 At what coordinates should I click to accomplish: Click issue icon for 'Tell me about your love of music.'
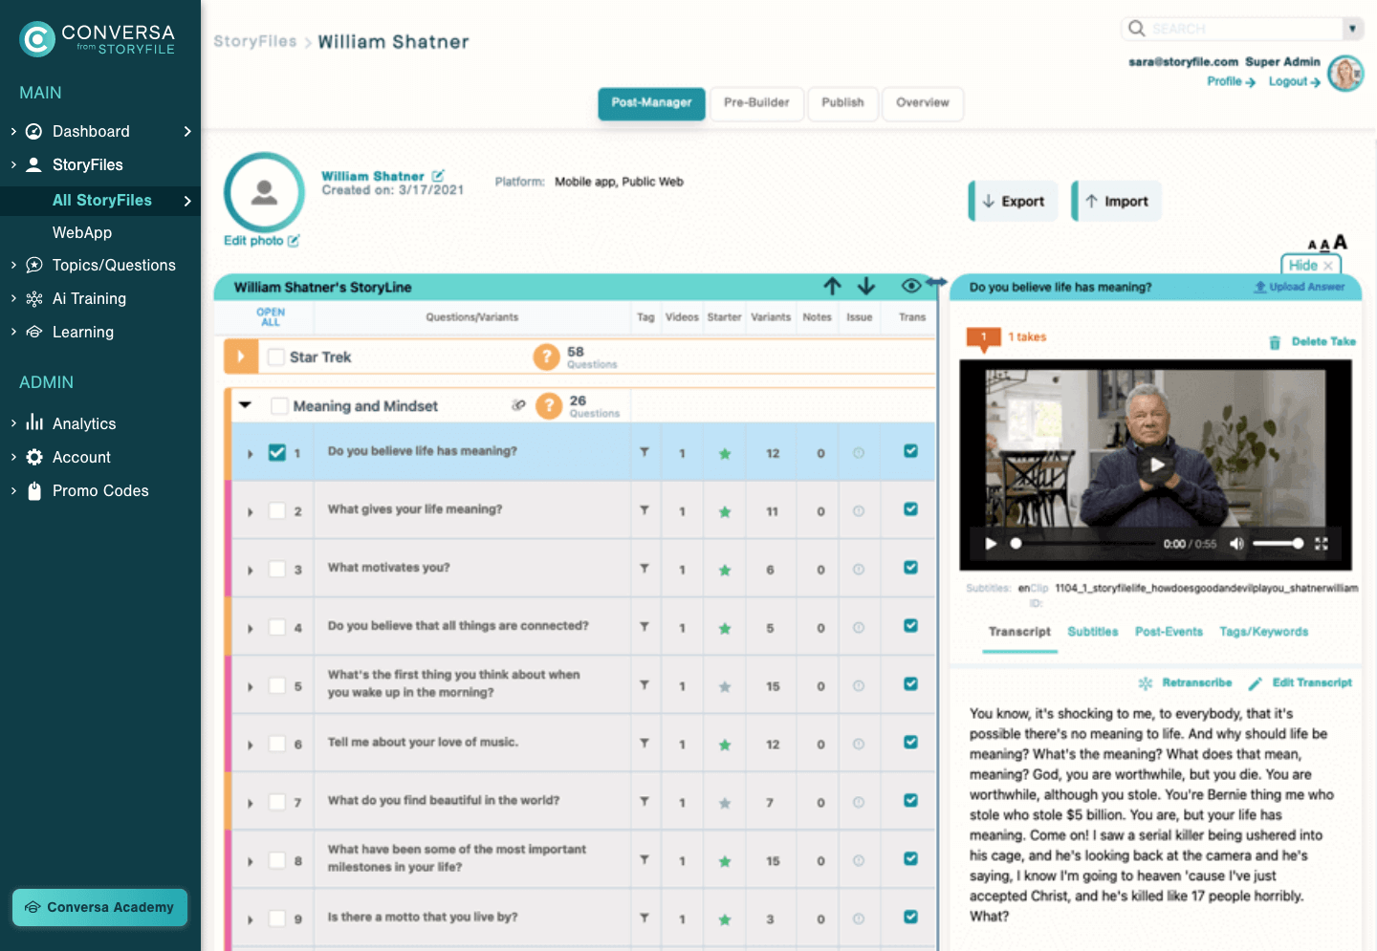pos(859,744)
